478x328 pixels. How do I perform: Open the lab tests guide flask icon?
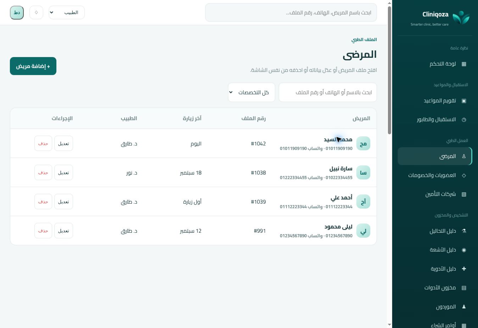tap(464, 231)
